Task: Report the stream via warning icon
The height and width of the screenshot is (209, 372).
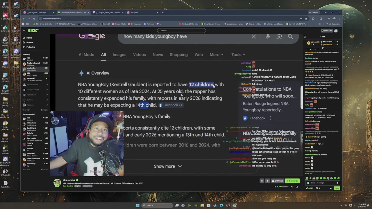Action: pos(297,187)
